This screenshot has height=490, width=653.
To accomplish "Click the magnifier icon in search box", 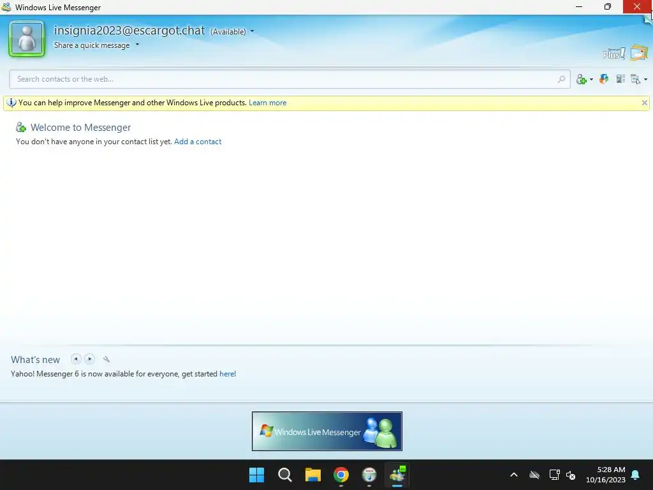I will click(x=561, y=79).
